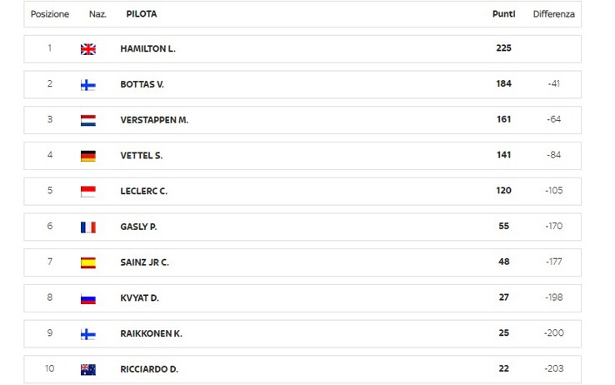Click the Russian flag next to Kvyat
The width and height of the screenshot is (615, 385).
coord(88,298)
